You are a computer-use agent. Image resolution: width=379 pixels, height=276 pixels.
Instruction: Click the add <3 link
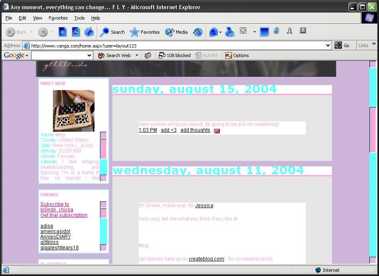[x=169, y=130]
